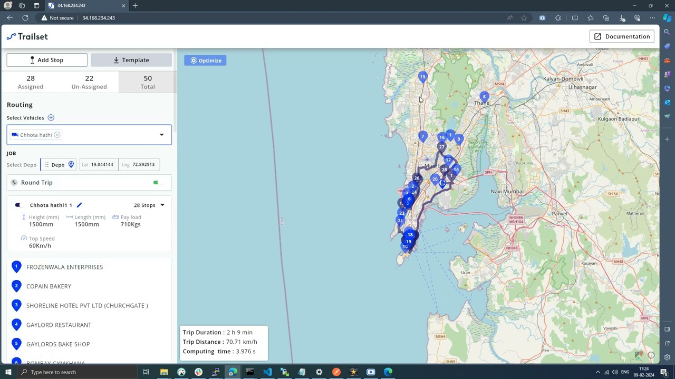Screen dimensions: 675x379
Task: Open browser Downloads icon
Action: 622,18
